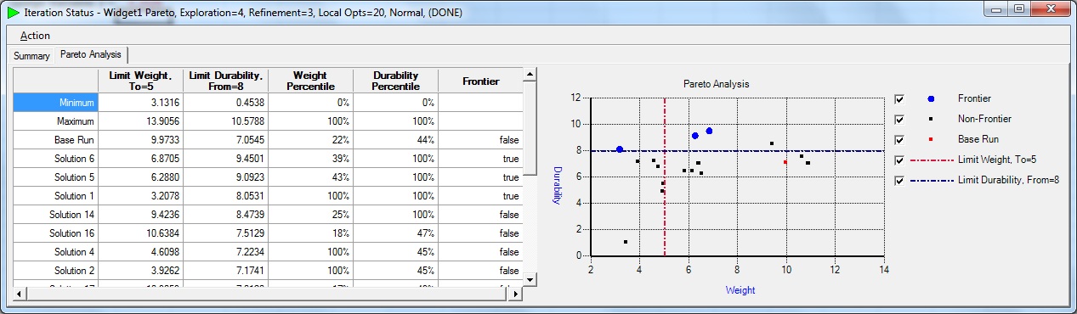
Task: Click the Durability Percentile column header
Action: 395,81
